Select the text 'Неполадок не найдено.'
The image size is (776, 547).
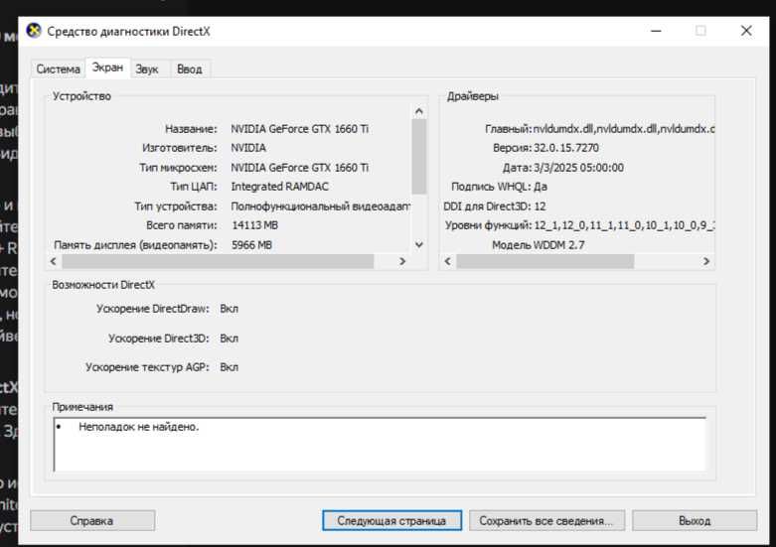tap(138, 427)
